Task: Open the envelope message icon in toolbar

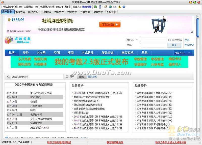Action: (115, 7)
